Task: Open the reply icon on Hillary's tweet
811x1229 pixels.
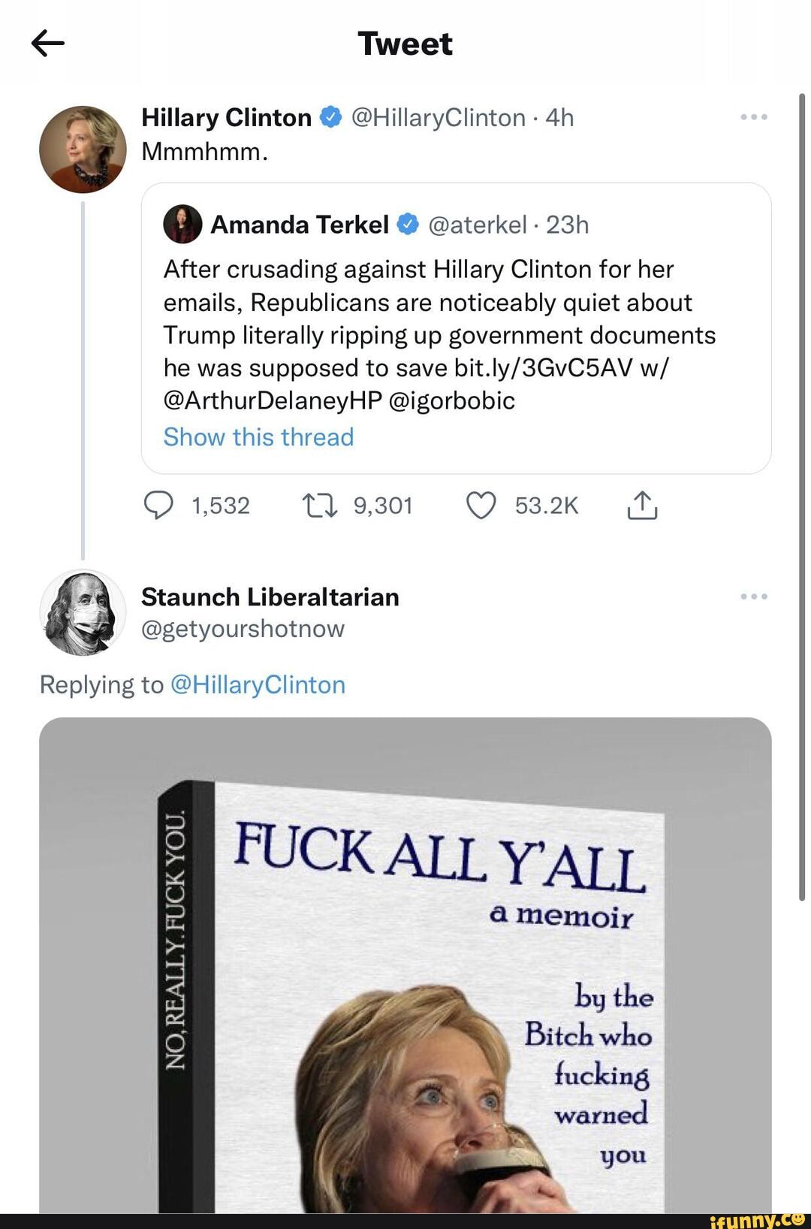Action: (158, 506)
